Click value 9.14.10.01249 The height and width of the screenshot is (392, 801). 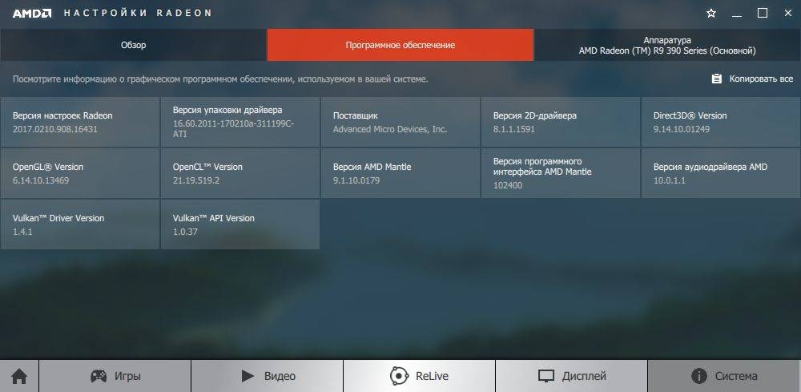[682, 129]
